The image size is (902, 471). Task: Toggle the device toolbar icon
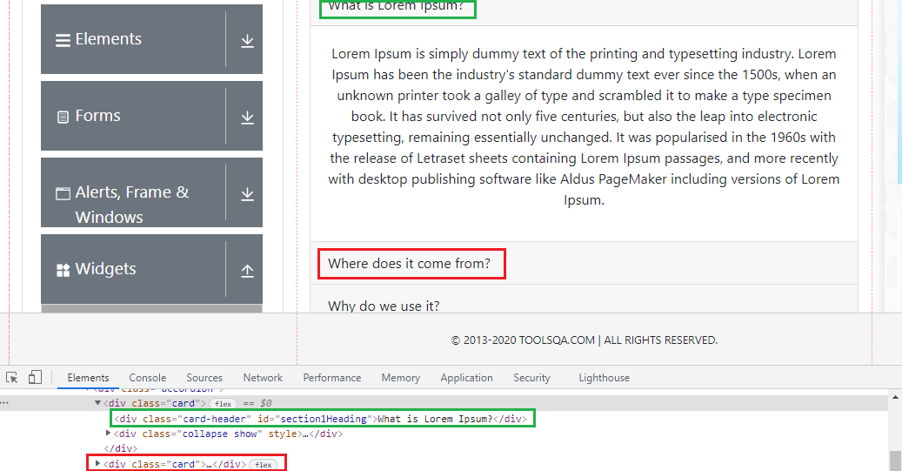click(35, 377)
